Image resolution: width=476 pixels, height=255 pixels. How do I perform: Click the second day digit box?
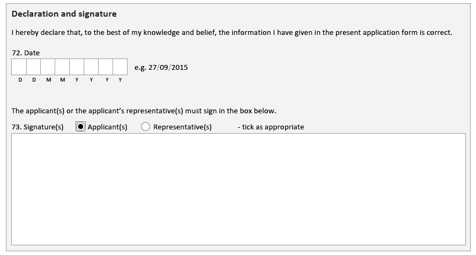(34, 67)
